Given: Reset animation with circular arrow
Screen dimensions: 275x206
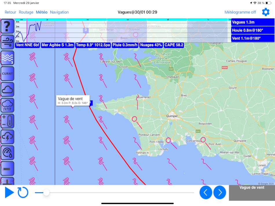Looking at the screenshot, I should [x=23, y=192].
